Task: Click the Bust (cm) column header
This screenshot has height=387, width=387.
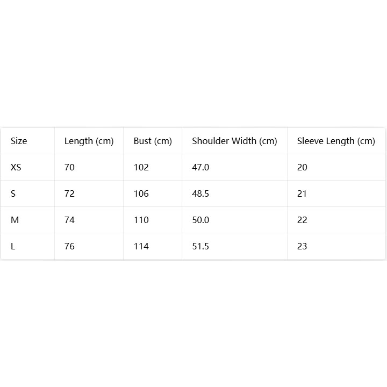Action: click(153, 141)
